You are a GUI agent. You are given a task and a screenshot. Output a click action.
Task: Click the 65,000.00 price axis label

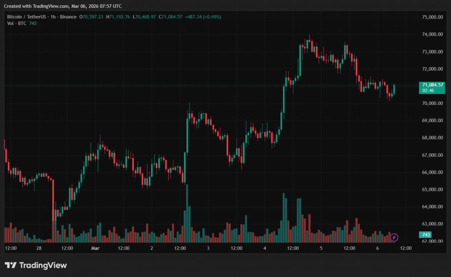pyautogui.click(x=432, y=190)
